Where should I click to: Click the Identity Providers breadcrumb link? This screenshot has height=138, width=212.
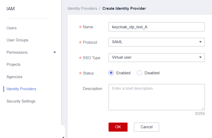pos(82,8)
